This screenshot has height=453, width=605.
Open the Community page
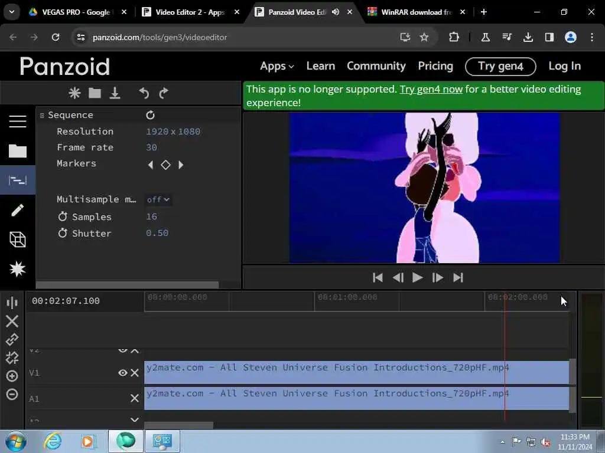coord(376,66)
